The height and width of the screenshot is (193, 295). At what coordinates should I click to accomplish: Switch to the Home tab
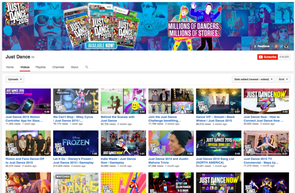click(10, 67)
